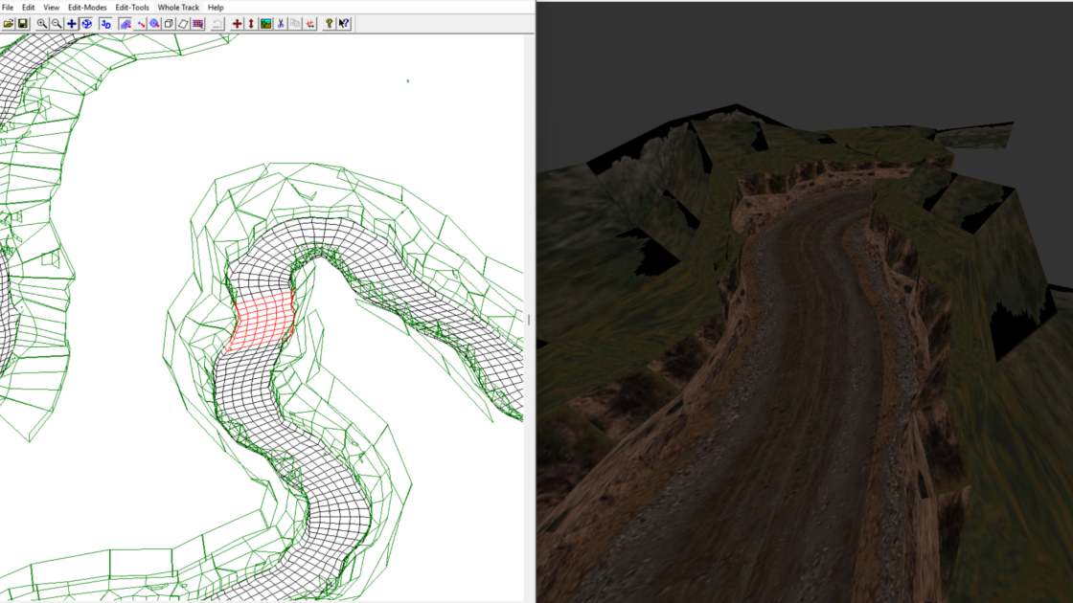The height and width of the screenshot is (603, 1073).
Task: Open the Edit menu
Action: click(28, 8)
